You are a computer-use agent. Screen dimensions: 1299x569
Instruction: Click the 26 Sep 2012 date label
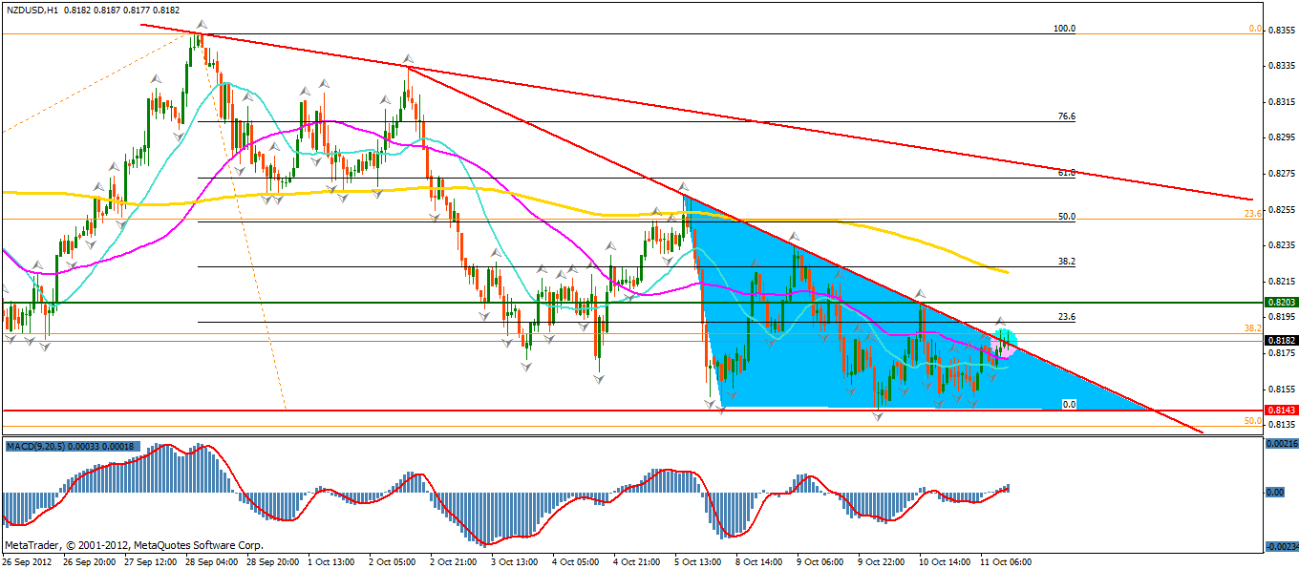pos(29,560)
